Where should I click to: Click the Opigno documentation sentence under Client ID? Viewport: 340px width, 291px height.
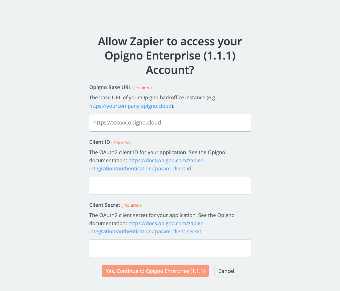157,152
